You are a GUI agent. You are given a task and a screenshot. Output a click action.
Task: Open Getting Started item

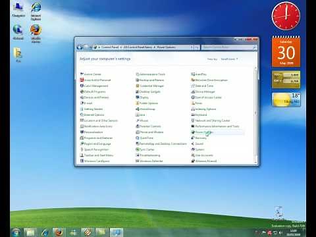92,109
